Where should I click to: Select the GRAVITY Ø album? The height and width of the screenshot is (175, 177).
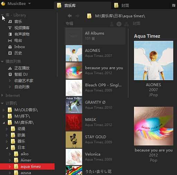tap(95, 105)
